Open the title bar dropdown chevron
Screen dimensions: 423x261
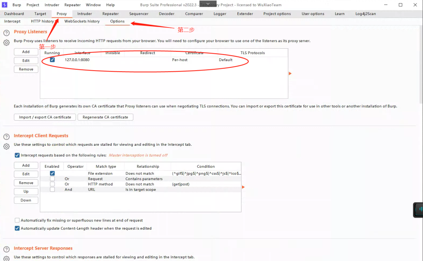click(208, 4)
